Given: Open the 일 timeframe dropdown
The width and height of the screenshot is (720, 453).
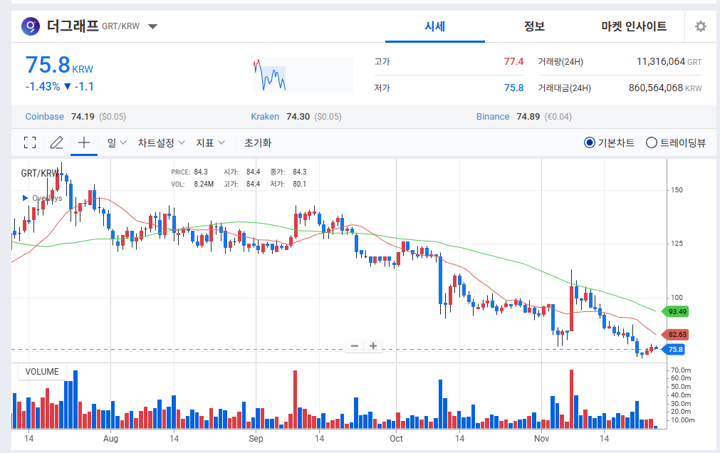Looking at the screenshot, I should coord(116,142).
